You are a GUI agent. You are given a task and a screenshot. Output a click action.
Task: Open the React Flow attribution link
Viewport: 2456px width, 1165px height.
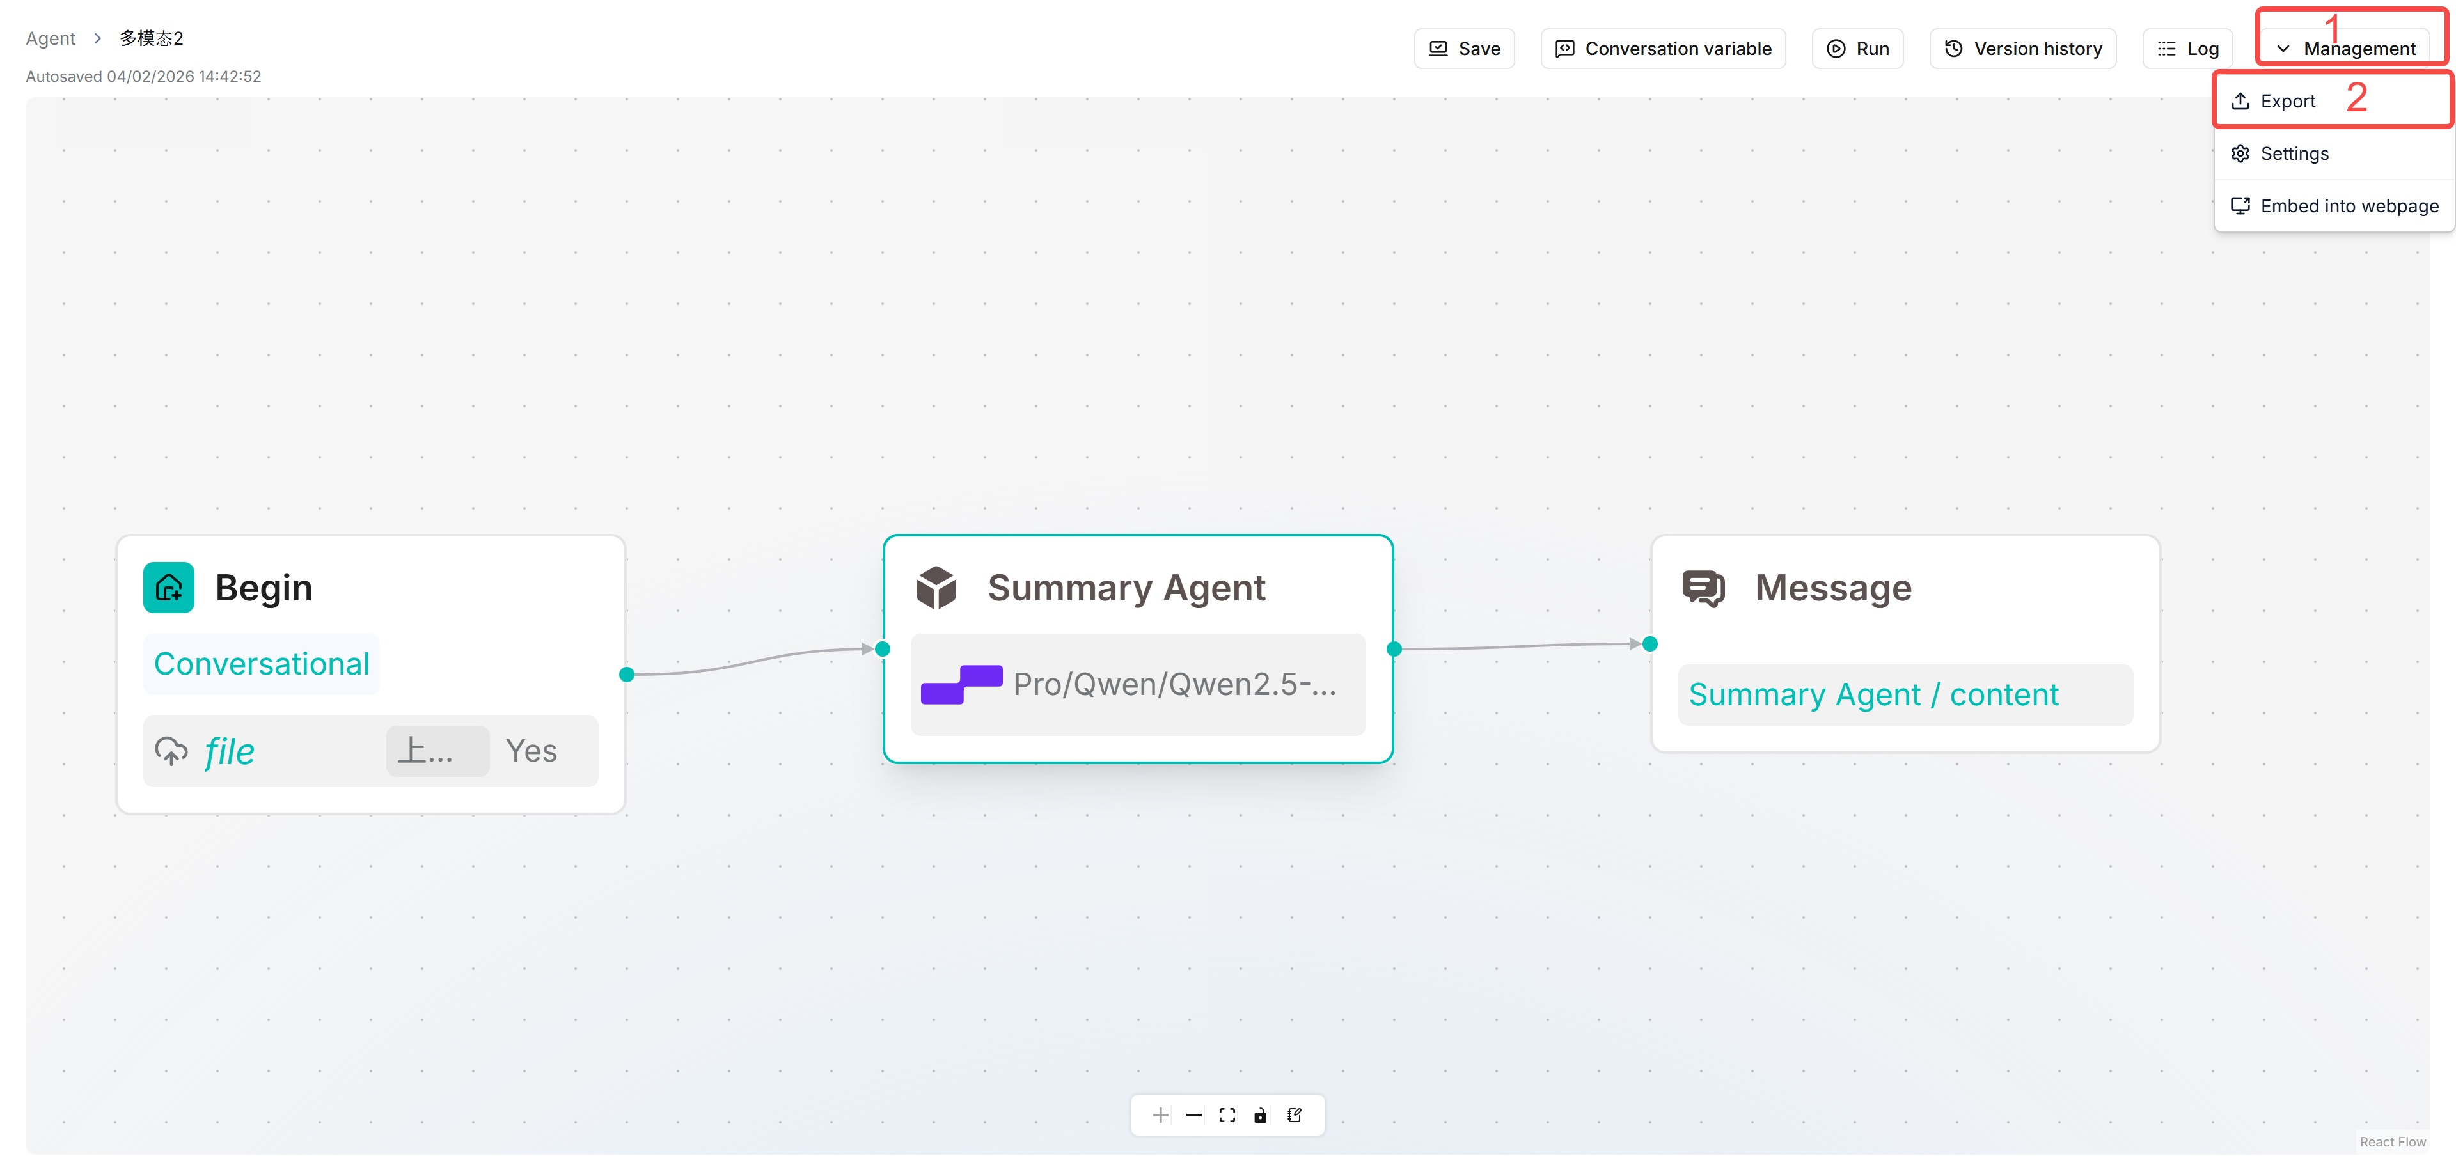(x=2392, y=1142)
